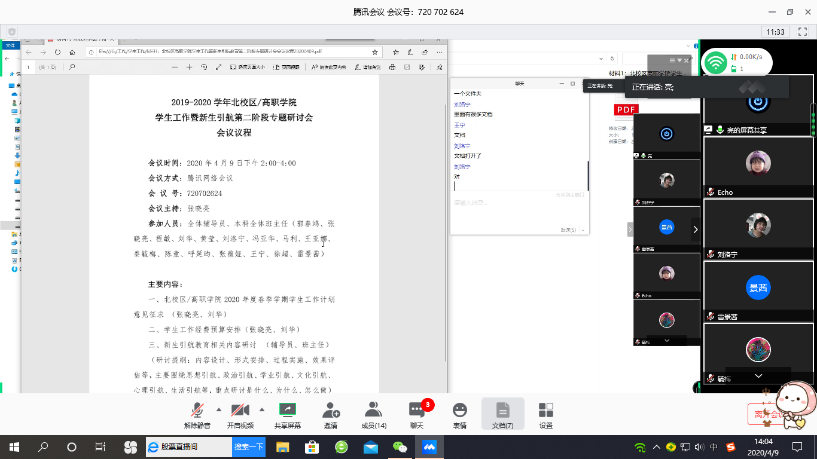Search within the PDF using magnifier icon
Viewport: 817px width, 459px height.
pyautogui.click(x=72, y=68)
